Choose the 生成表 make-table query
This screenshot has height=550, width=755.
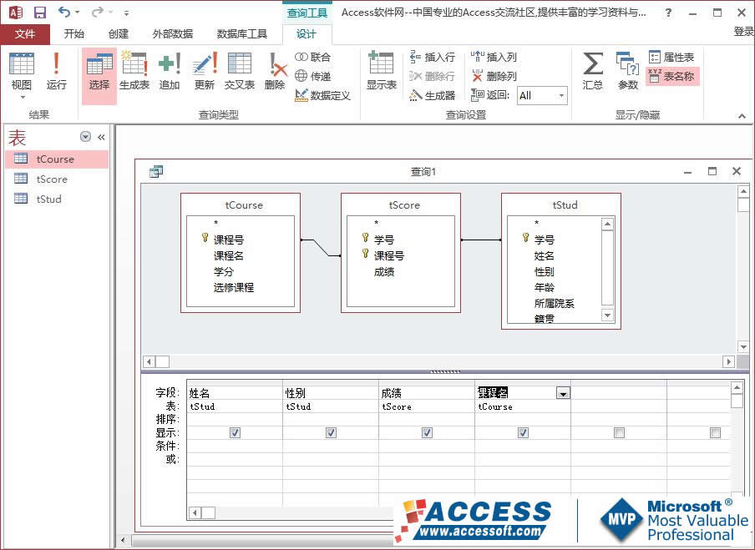pos(134,71)
